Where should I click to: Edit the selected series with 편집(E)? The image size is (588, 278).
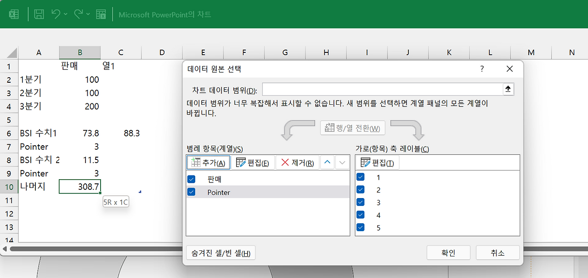[x=253, y=163]
